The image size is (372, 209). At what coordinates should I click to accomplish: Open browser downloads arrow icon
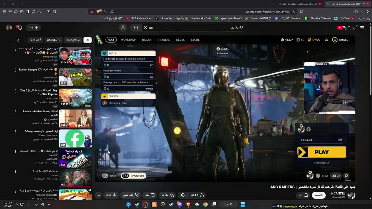[39, 12]
